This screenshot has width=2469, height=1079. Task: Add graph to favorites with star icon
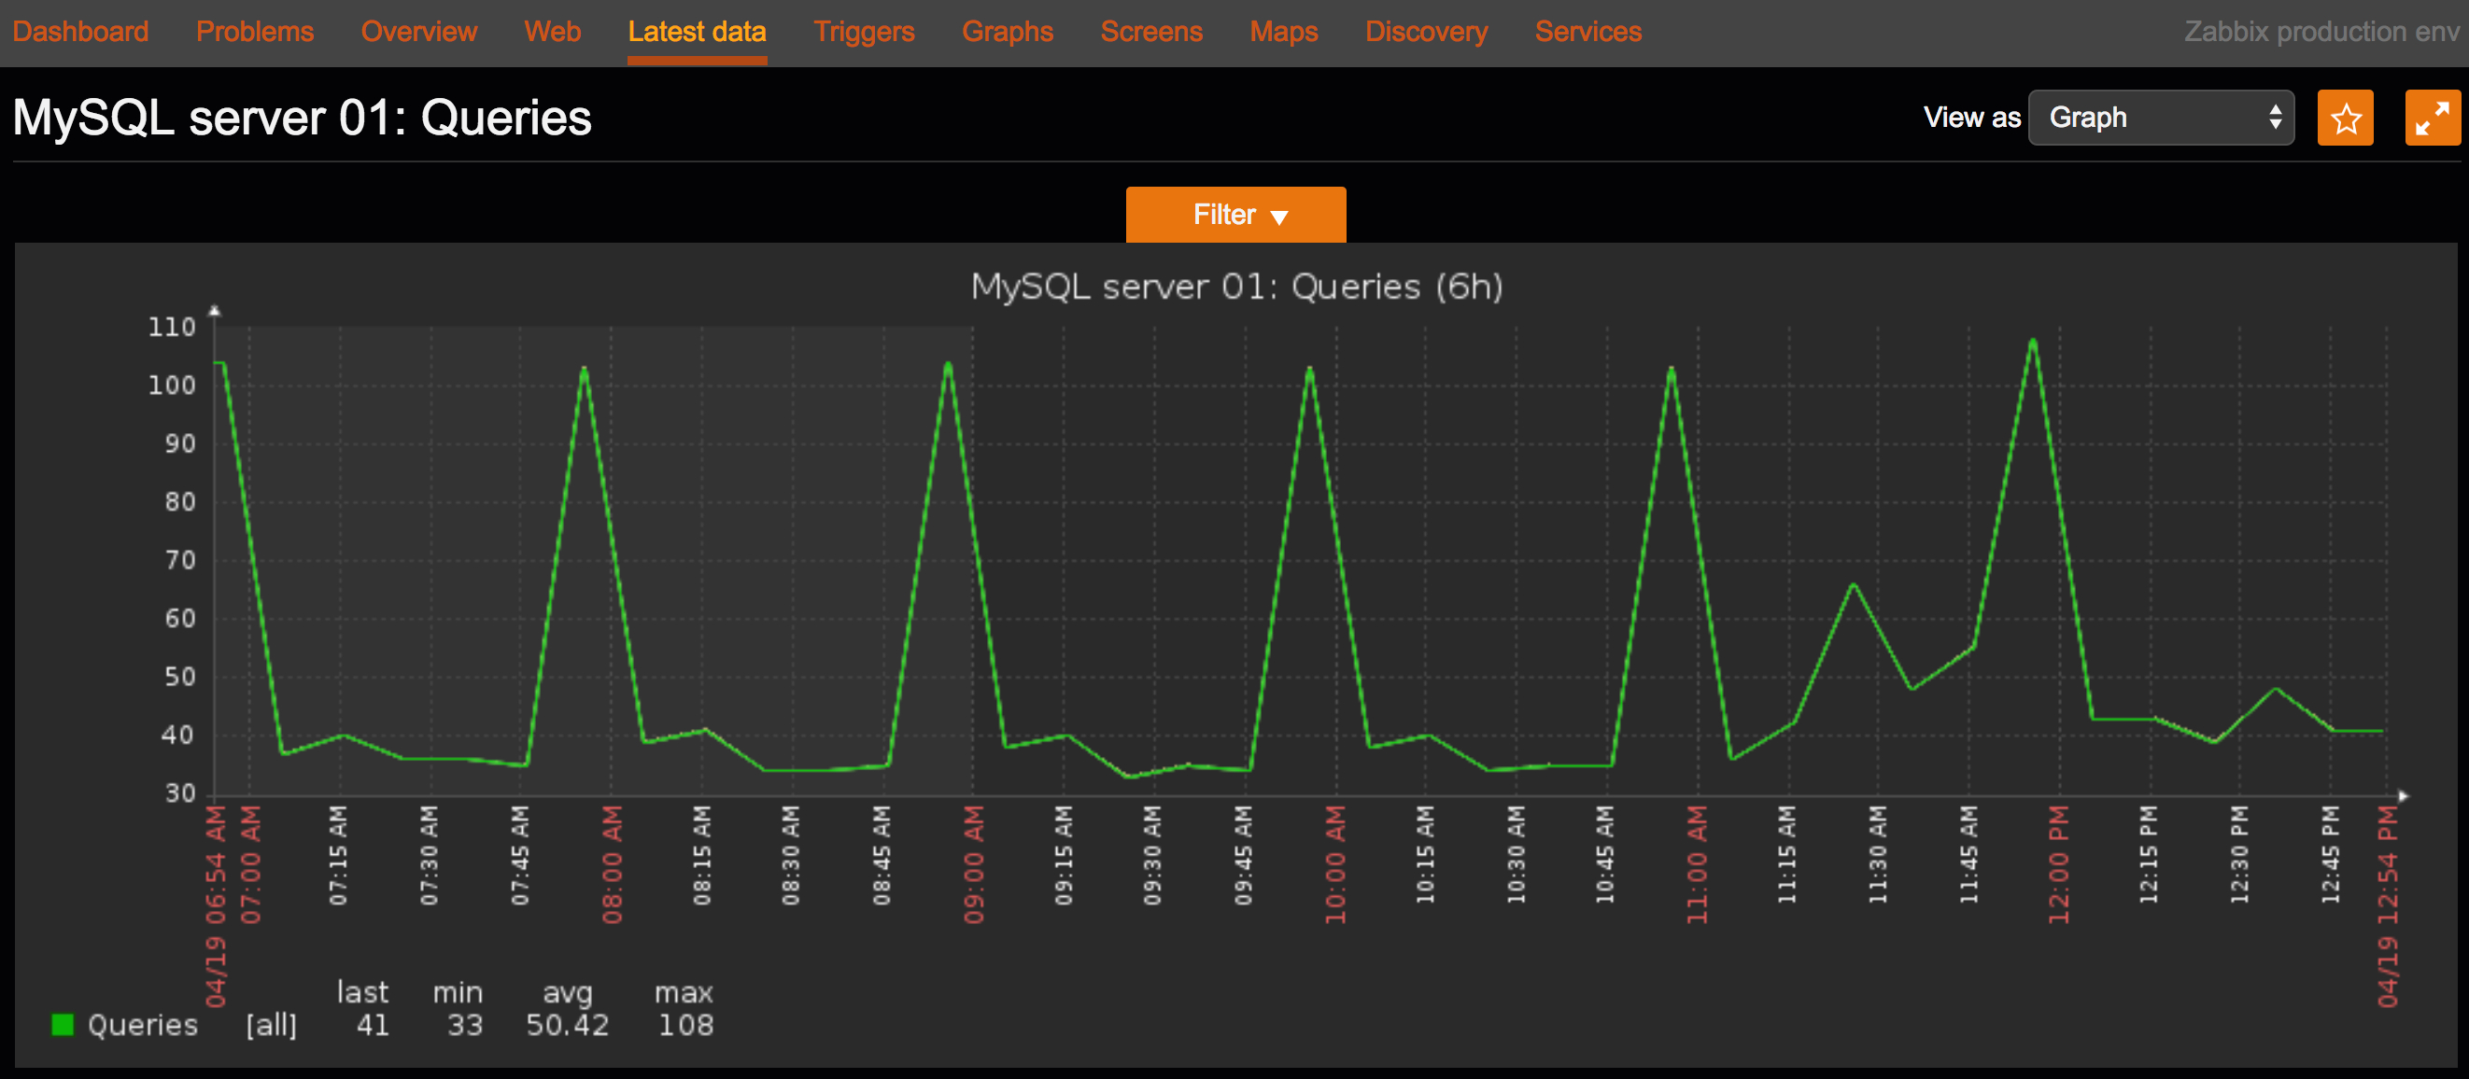tap(2345, 118)
